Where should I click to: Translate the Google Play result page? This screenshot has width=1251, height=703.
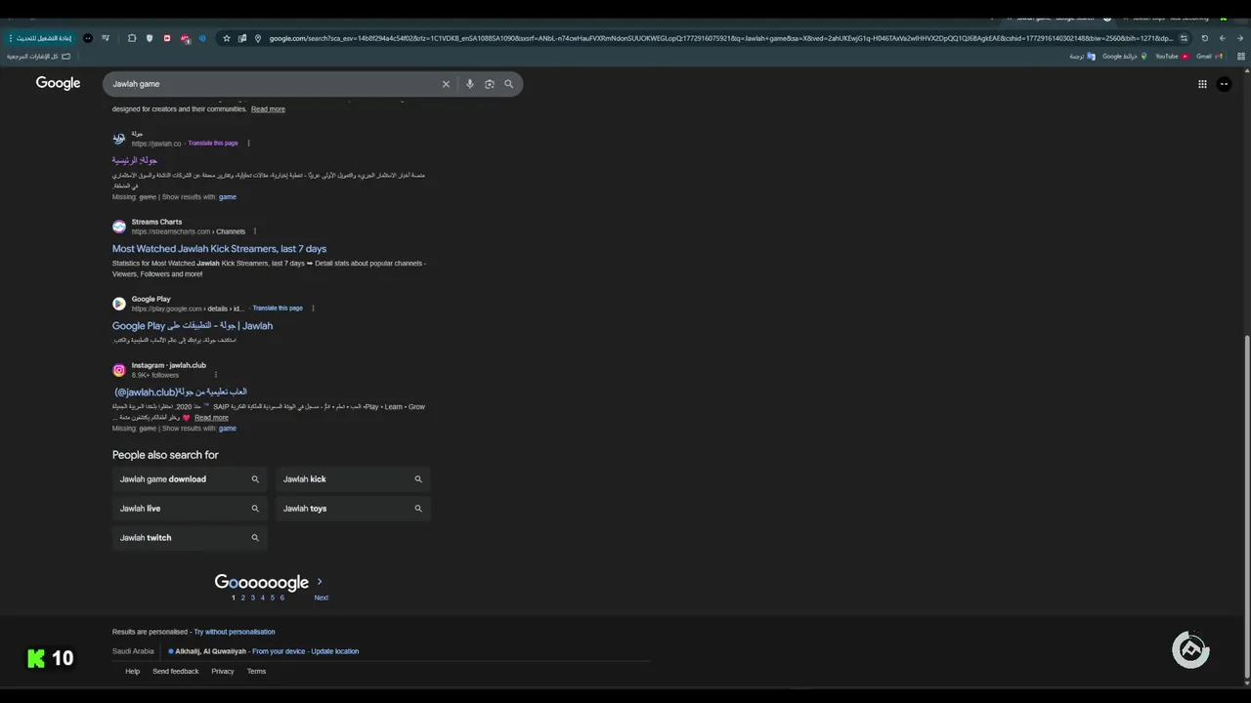point(278,309)
